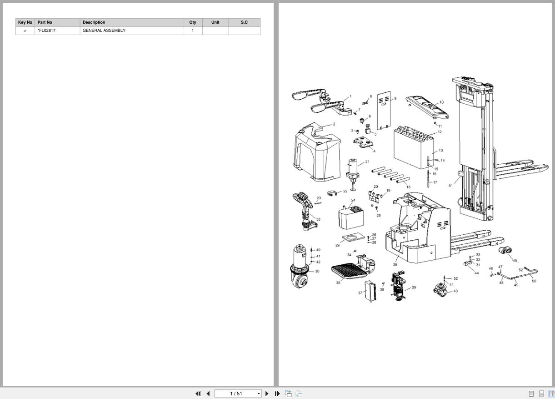Click the Description column header

pyautogui.click(x=131, y=22)
